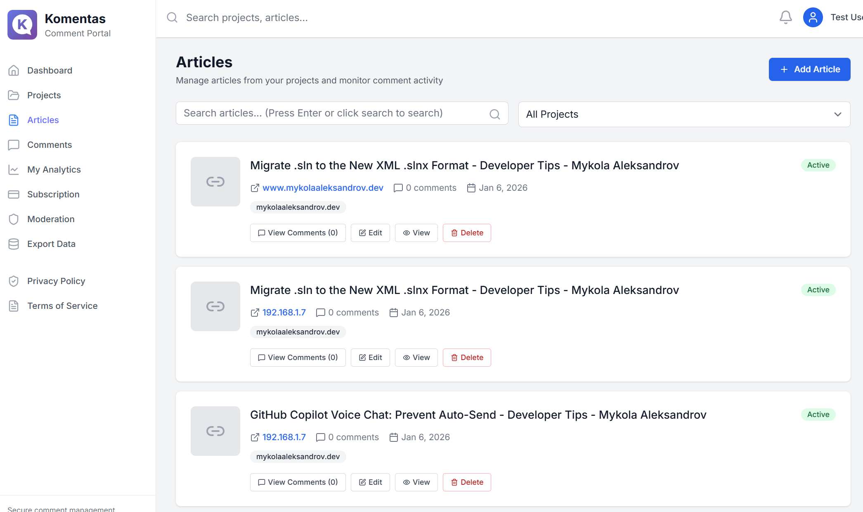Open the All Projects dropdown
Screen dimensions: 863x512
[684, 114]
